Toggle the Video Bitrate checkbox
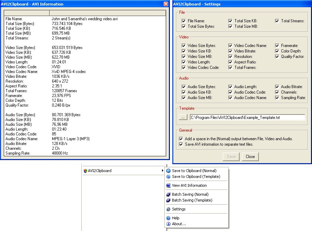This screenshot has width=312, height=231. pyautogui.click(x=230, y=51)
